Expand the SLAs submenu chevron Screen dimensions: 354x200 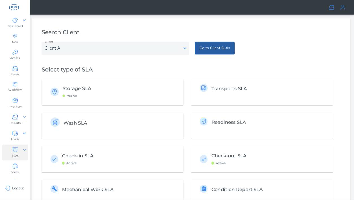[x=24, y=150]
